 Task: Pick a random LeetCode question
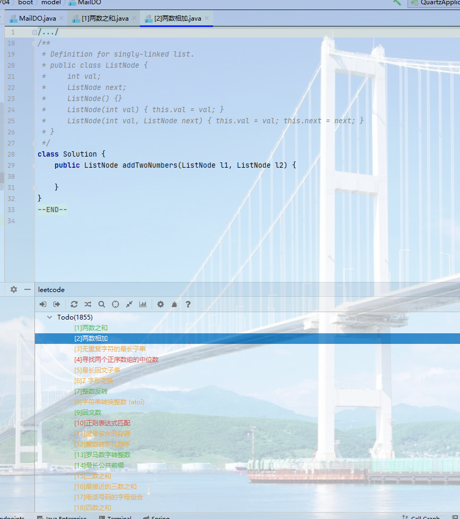click(88, 304)
